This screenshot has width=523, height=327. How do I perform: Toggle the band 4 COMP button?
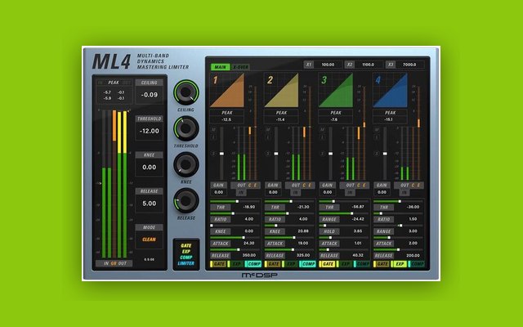(x=417, y=264)
